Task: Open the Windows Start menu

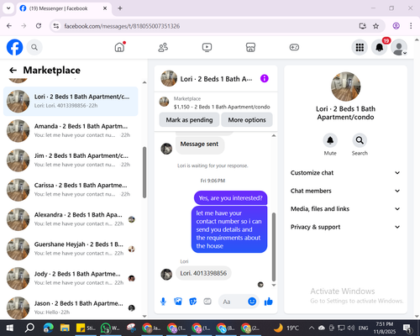Action: (x=10, y=328)
